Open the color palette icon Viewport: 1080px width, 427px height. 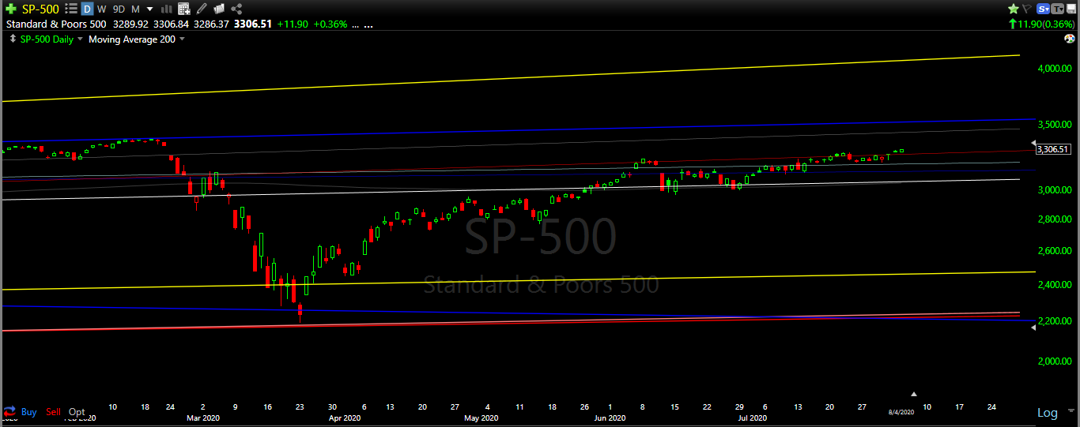[x=1069, y=39]
